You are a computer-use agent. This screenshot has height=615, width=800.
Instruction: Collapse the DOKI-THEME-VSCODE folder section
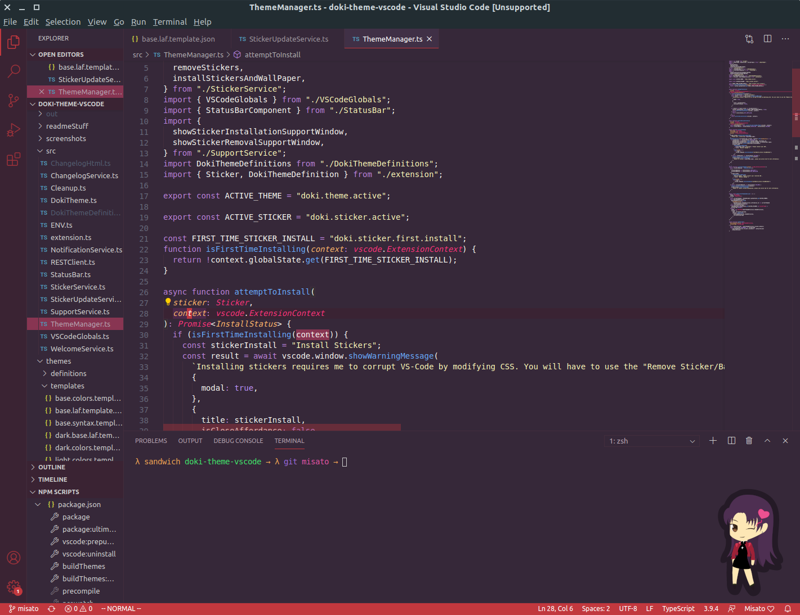pos(75,104)
